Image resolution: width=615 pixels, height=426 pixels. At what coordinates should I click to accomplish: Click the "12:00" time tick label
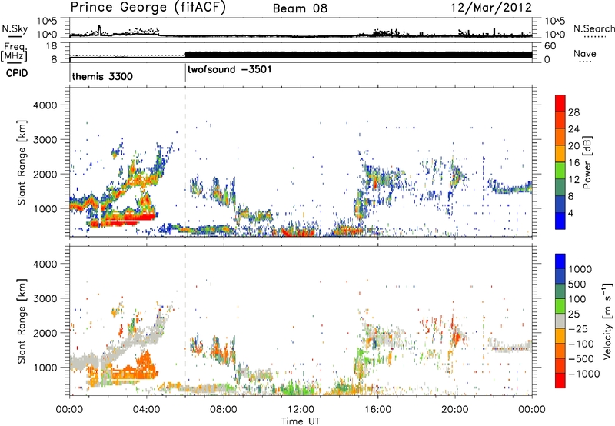tap(301, 410)
